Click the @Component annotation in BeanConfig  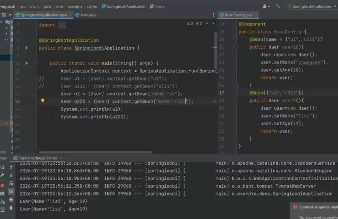[x=252, y=24]
